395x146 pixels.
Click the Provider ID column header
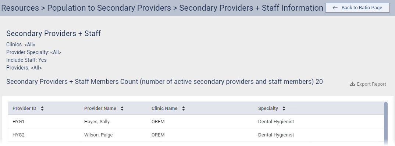24,108
